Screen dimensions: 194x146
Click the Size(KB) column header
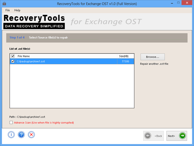pyautogui.click(x=125, y=56)
